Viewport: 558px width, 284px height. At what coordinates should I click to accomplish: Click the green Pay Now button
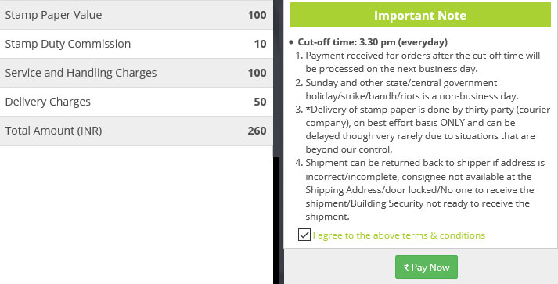click(x=427, y=267)
